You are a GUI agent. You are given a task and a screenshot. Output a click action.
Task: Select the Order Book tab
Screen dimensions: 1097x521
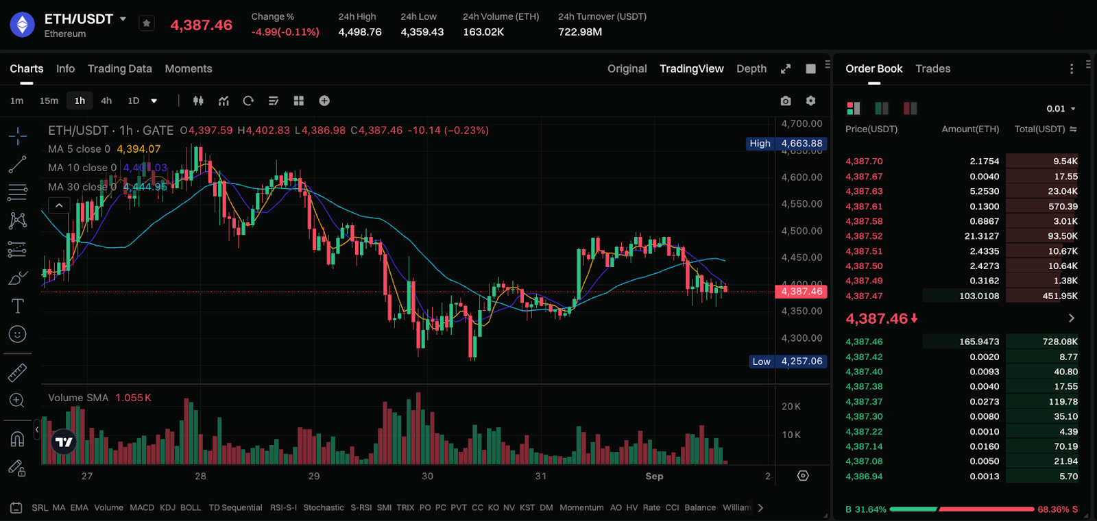(874, 68)
